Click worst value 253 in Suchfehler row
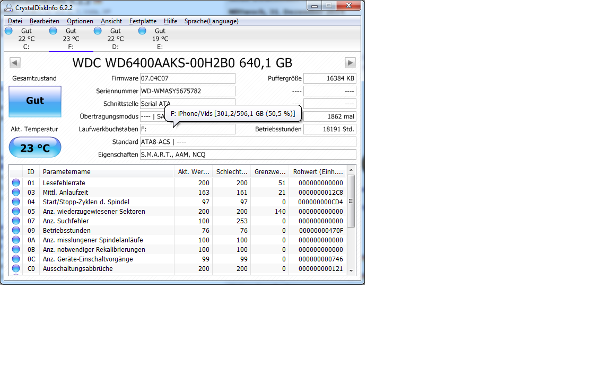 coord(242,221)
